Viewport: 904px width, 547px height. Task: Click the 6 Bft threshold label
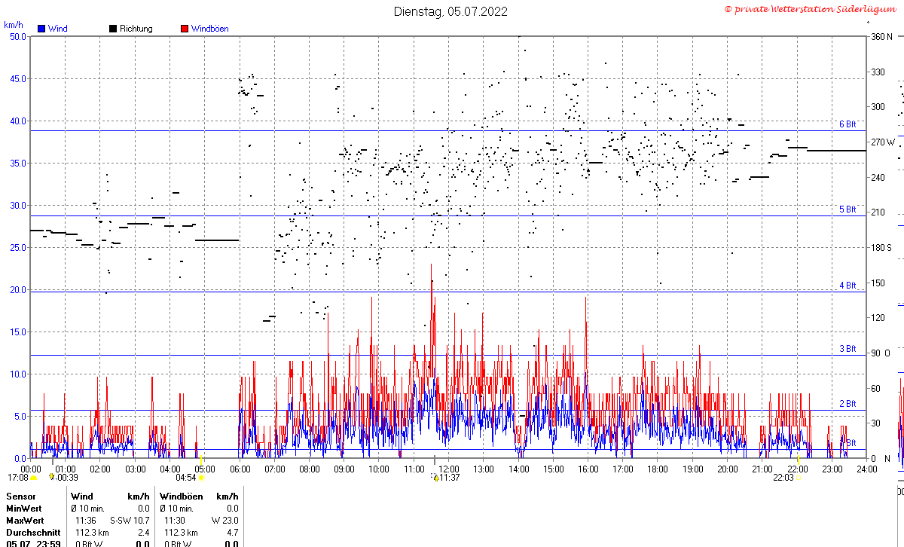click(x=847, y=124)
